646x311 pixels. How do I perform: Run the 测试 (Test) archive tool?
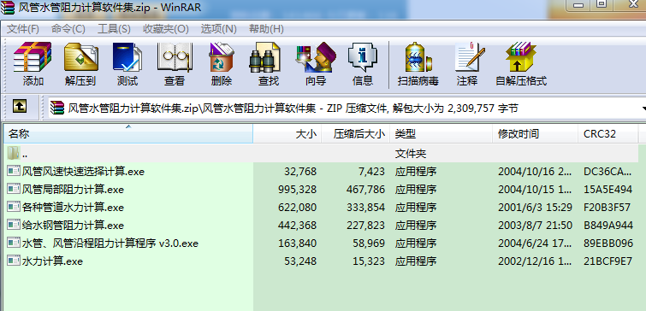coord(127,57)
